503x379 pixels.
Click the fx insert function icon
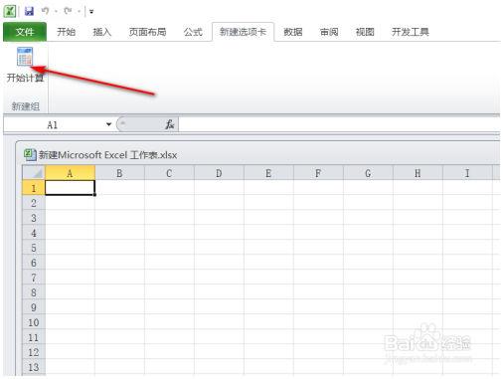170,124
